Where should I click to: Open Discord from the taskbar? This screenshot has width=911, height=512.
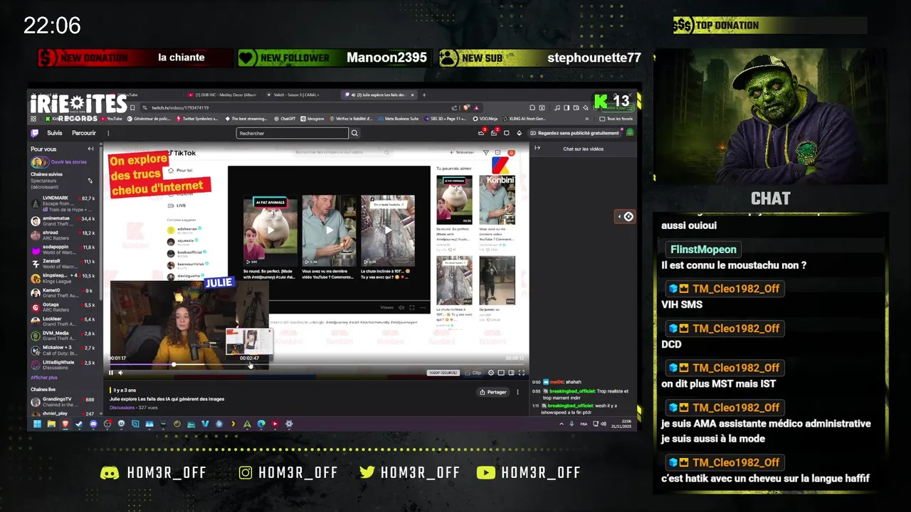point(93,424)
